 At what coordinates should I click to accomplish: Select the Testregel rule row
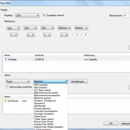pyautogui.click(x=66, y=60)
